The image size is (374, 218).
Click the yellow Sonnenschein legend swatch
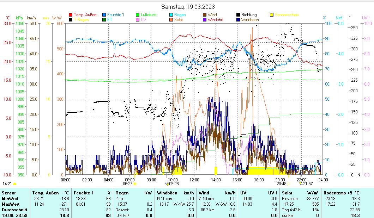[272, 15]
